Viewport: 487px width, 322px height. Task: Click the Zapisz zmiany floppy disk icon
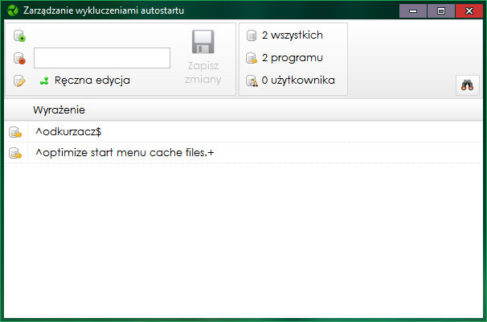[x=203, y=42]
